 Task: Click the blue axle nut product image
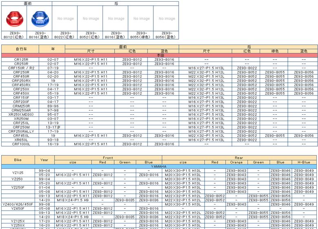coord(40,19)
